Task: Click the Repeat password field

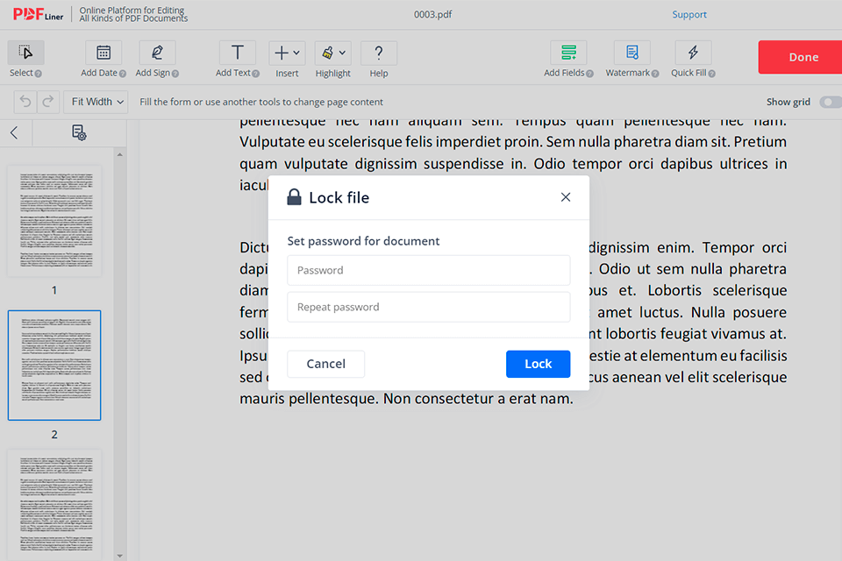Action: coord(429,307)
